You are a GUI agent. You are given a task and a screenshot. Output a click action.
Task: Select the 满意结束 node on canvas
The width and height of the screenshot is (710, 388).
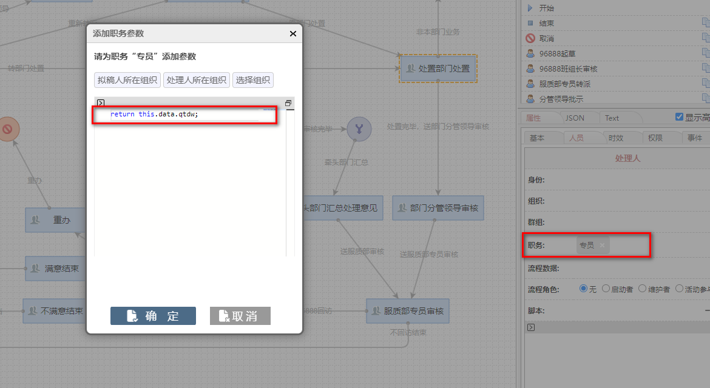(55, 269)
